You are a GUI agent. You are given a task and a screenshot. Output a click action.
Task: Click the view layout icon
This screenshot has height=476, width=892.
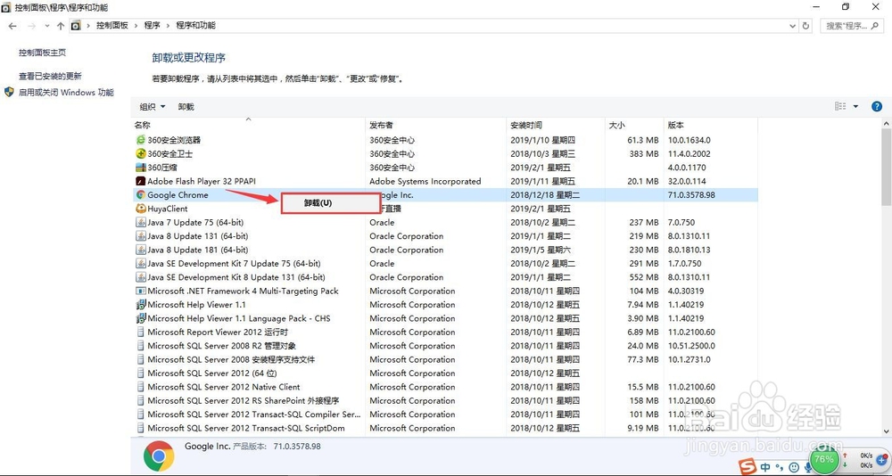tap(840, 106)
